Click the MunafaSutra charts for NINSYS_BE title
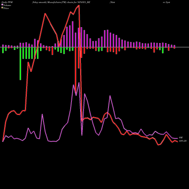 (x=61, y=2)
